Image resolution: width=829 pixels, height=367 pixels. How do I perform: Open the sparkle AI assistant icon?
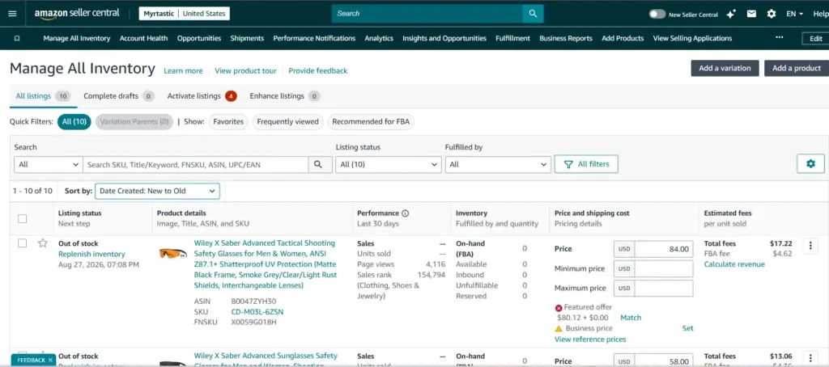tap(731, 15)
